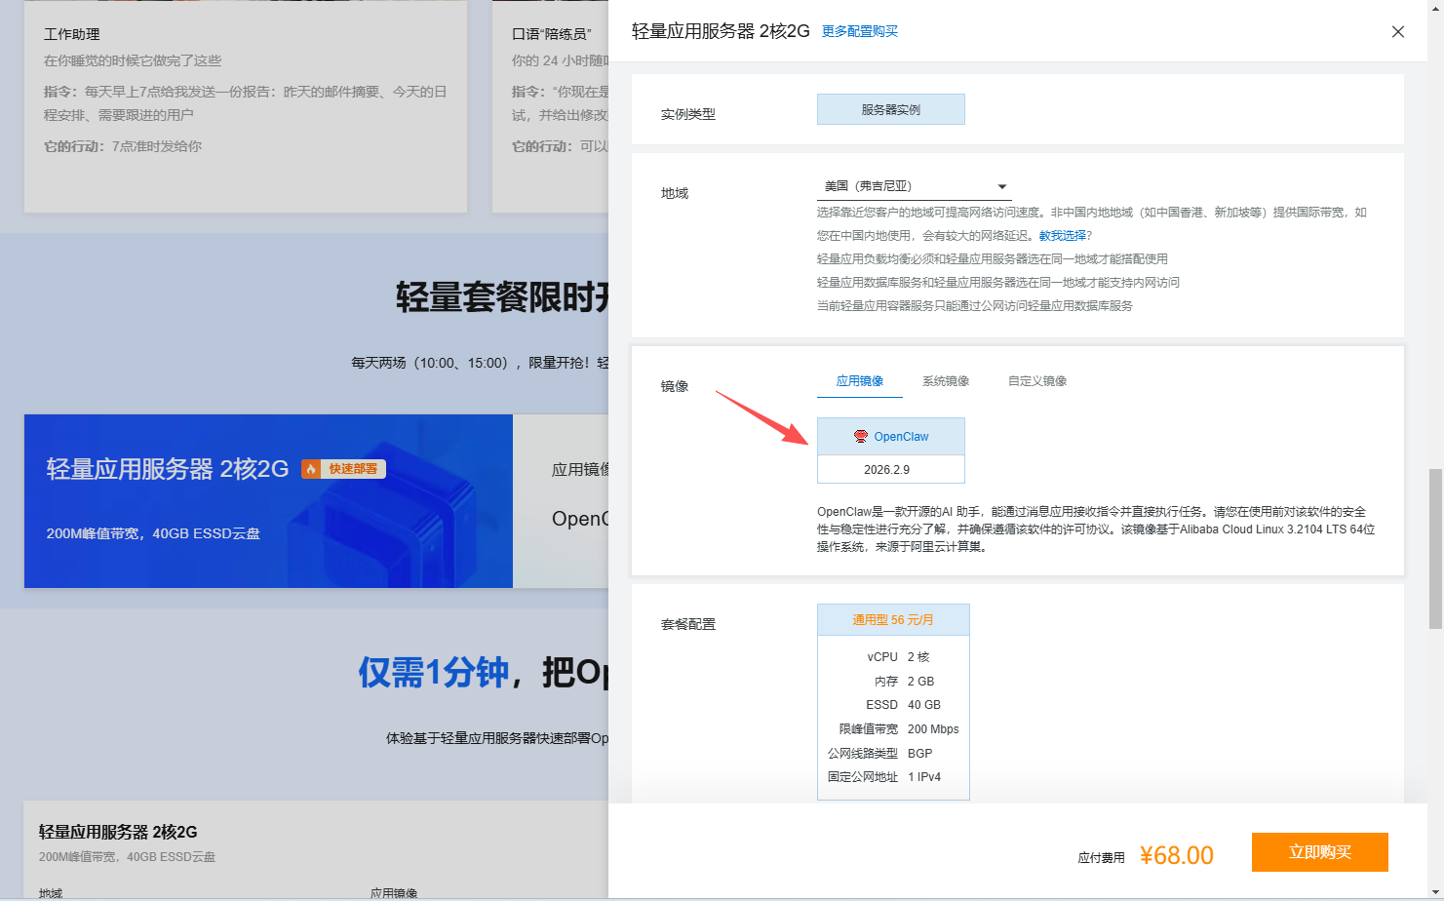Open the 工作助理 example card

pyautogui.click(x=245, y=105)
